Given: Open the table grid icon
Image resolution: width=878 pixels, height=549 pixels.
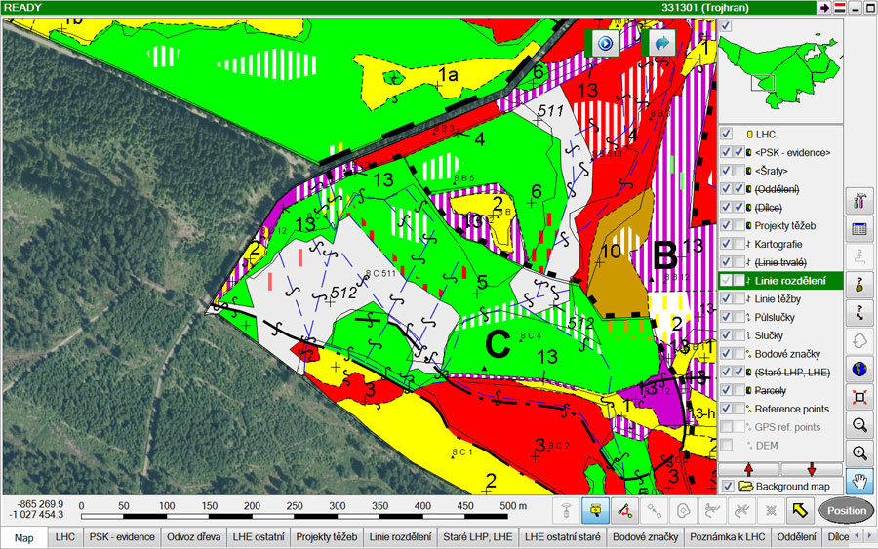Looking at the screenshot, I should pyautogui.click(x=859, y=229).
